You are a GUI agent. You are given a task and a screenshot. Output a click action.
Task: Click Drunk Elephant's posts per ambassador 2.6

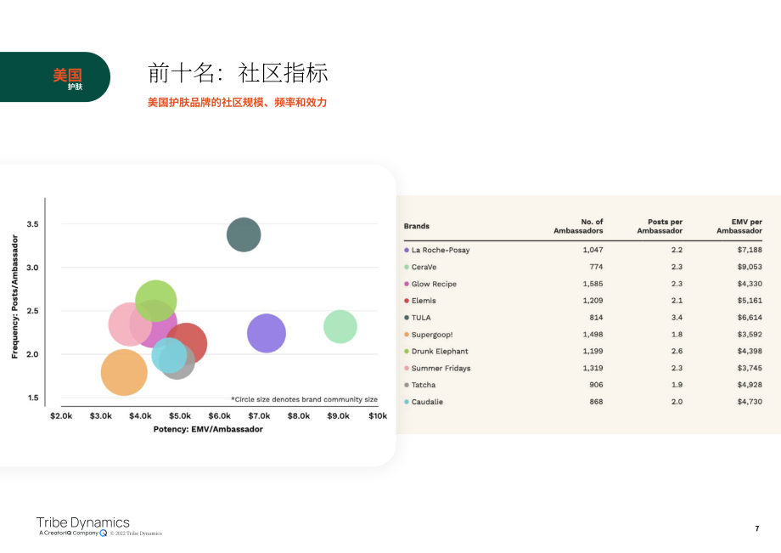[x=677, y=351]
